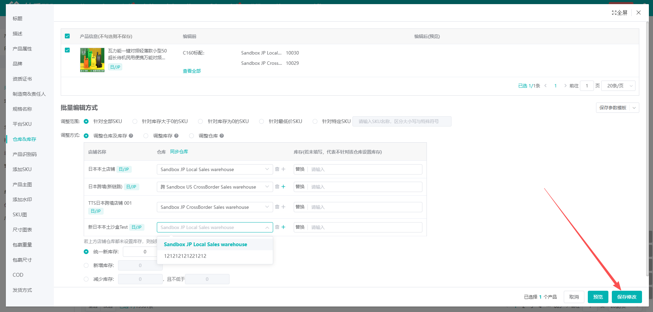The width and height of the screenshot is (653, 312).
Task: Click the plus icon in 日本跨境(新链路) row
Action: click(x=283, y=187)
